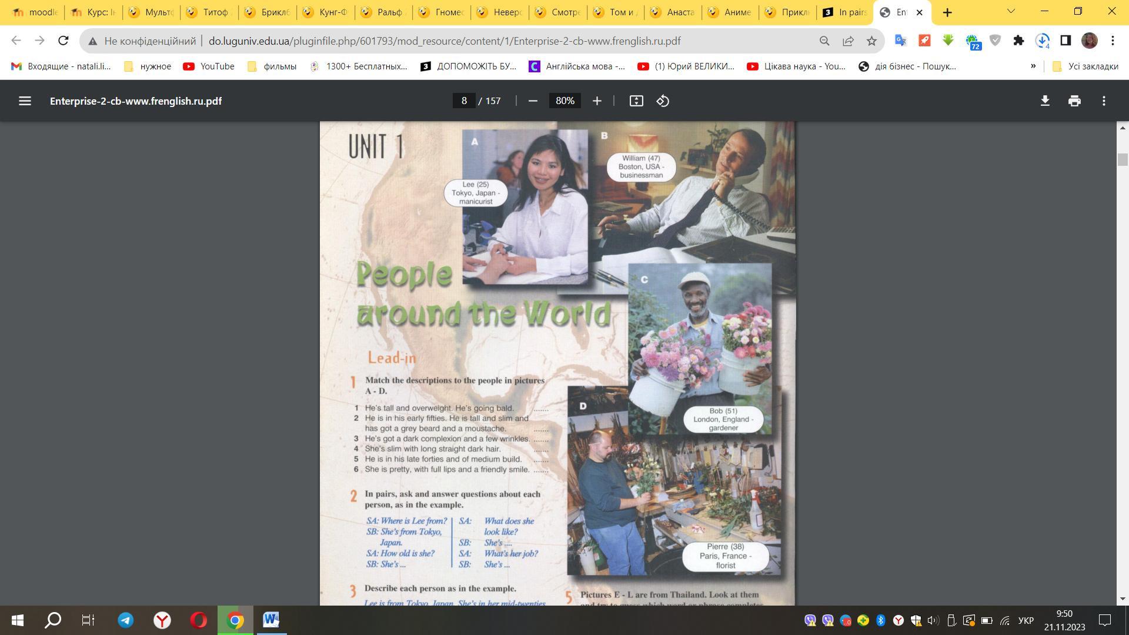The image size is (1129, 635).
Task: Open Chrome three-dot menu
Action: [x=1113, y=41]
